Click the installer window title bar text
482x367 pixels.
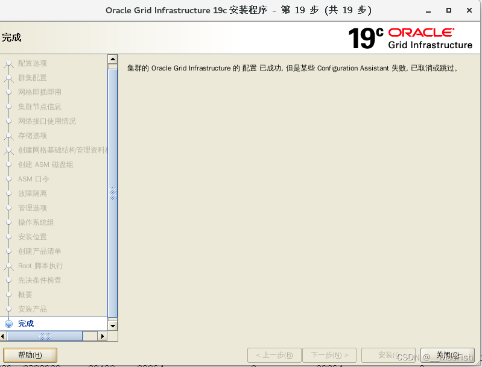238,10
